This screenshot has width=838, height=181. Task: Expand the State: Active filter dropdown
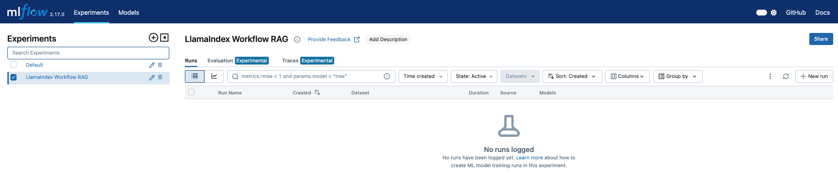point(474,76)
